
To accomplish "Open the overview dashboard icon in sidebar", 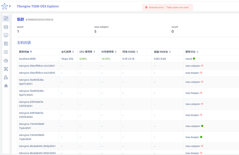I will 6,18.
